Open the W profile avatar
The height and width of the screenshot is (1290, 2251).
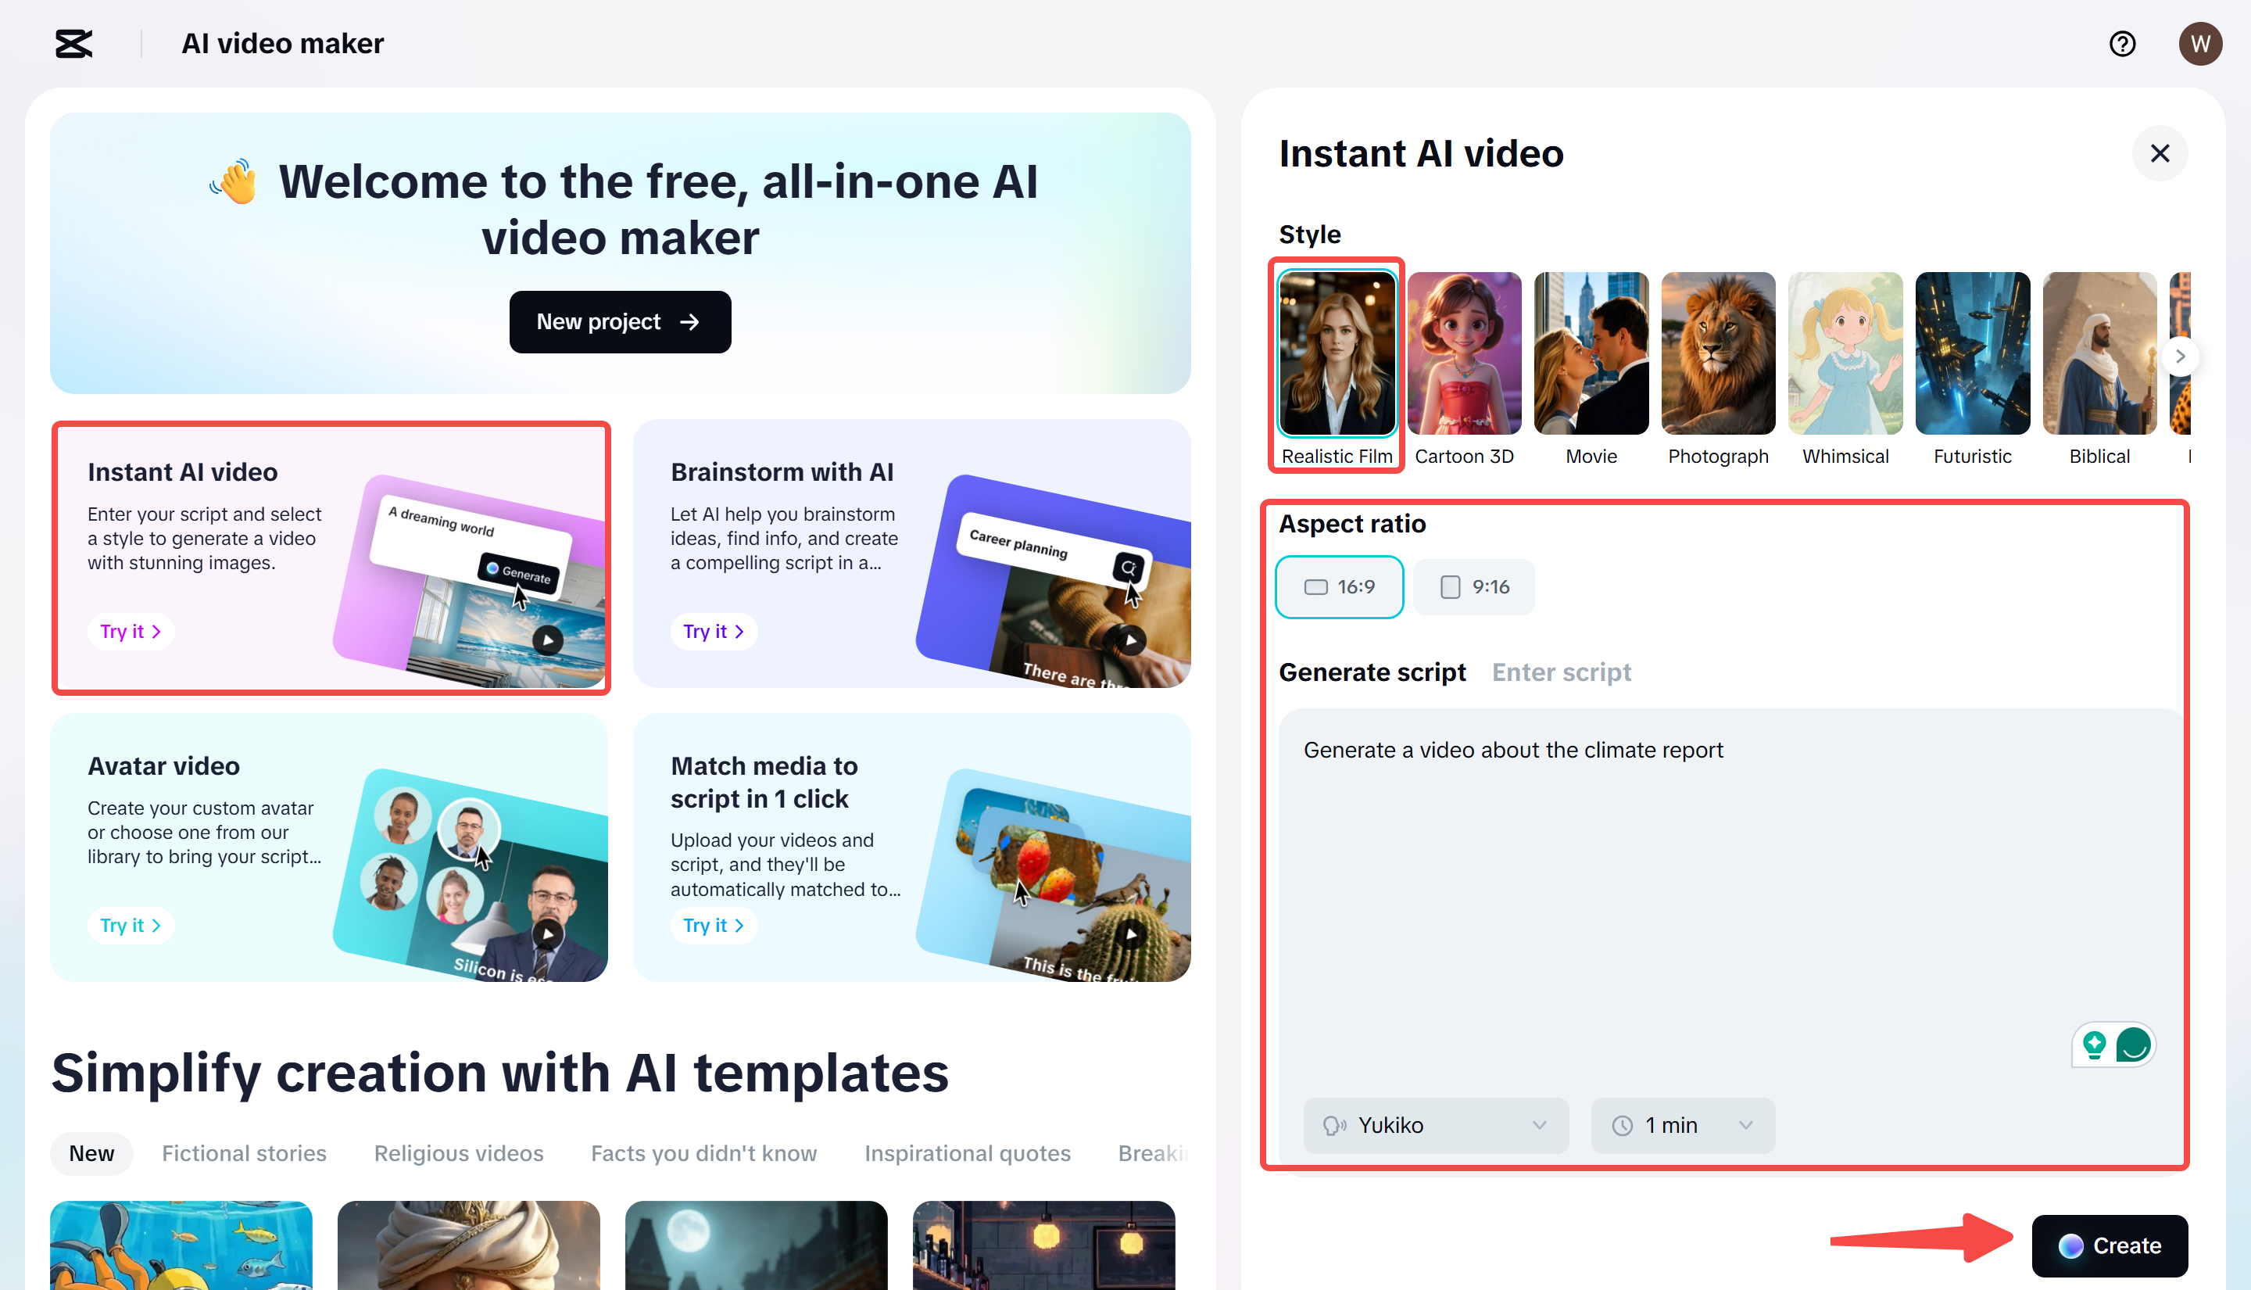click(x=2199, y=44)
